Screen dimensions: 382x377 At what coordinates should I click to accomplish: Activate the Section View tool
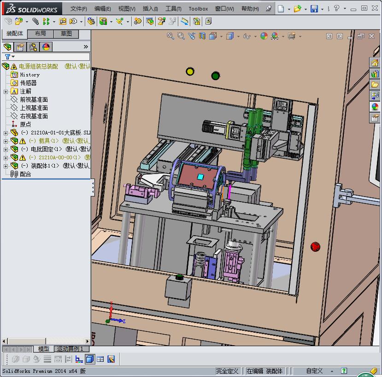[x=202, y=36]
